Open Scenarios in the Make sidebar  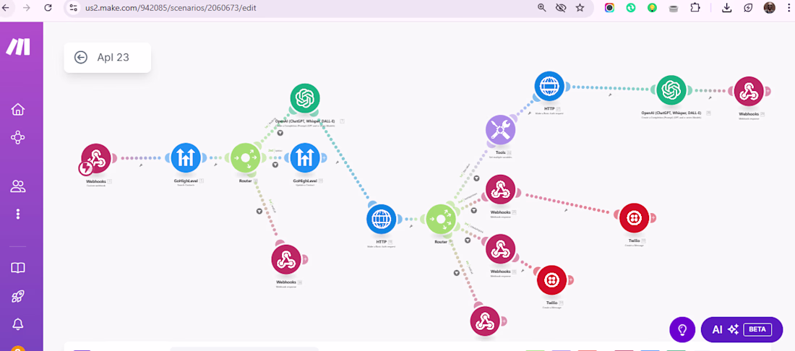coord(18,137)
